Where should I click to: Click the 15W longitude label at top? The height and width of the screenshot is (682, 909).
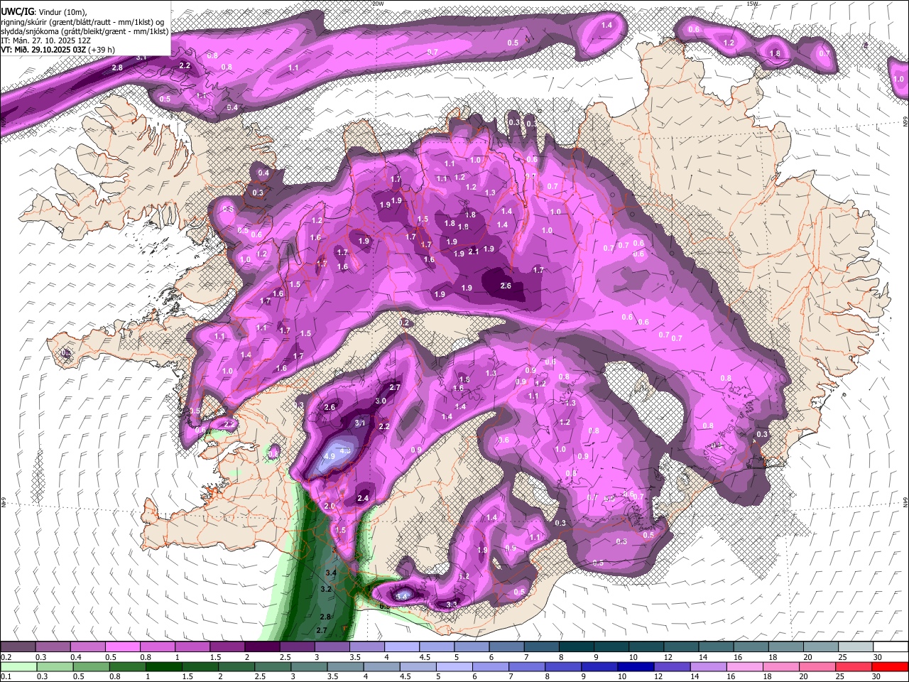(x=753, y=4)
